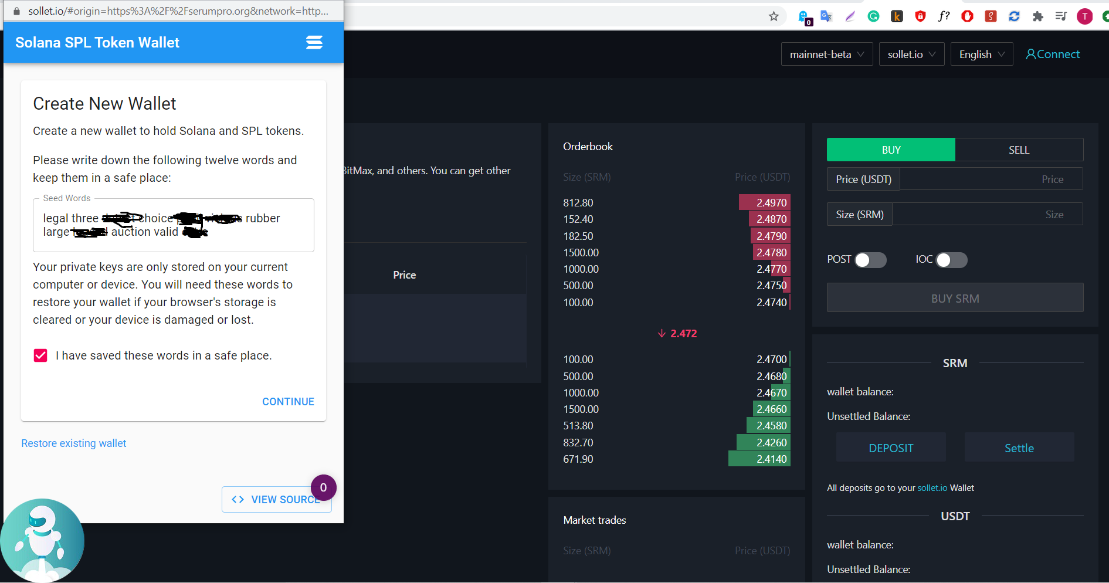Click the Price (USDT) input field
This screenshot has width=1109, height=583.
(x=991, y=179)
